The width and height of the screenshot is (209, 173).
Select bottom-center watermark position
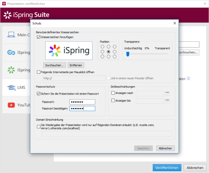[108, 57]
